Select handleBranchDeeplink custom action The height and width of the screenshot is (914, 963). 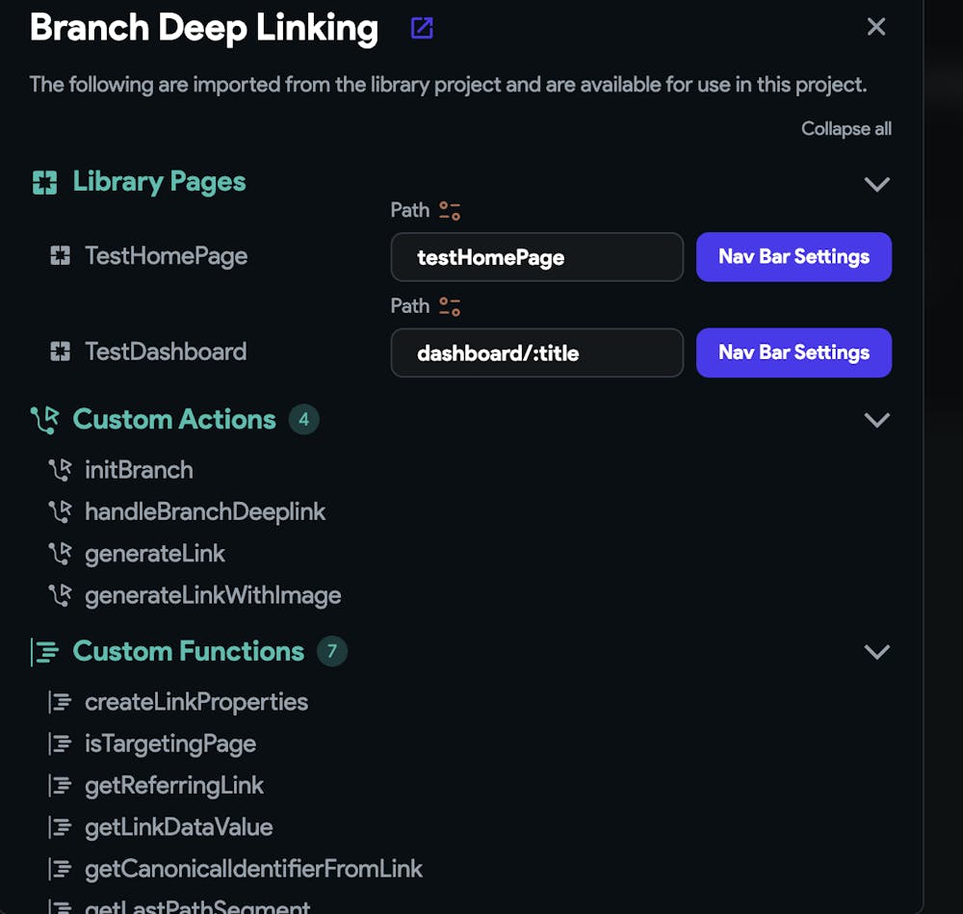204,511
